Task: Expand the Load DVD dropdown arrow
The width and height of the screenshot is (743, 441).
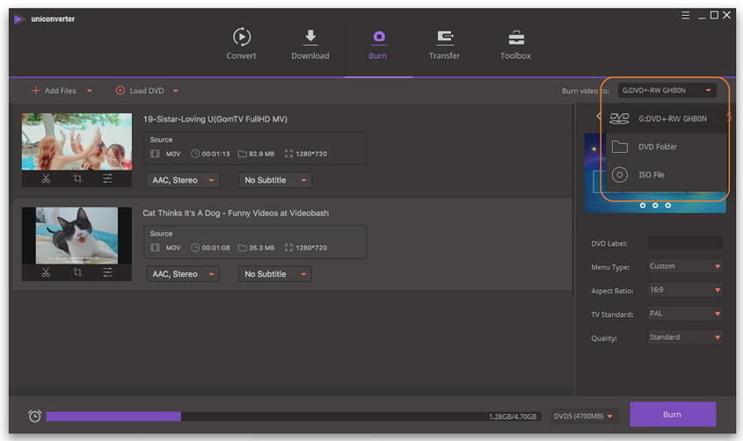Action: [175, 90]
